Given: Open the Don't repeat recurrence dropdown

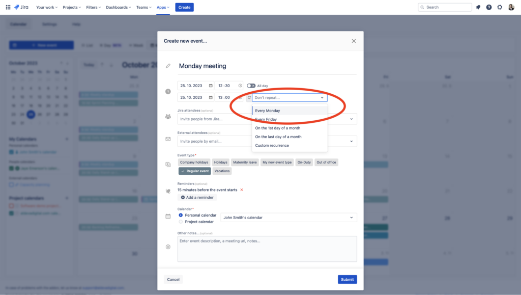Looking at the screenshot, I should [x=290, y=97].
